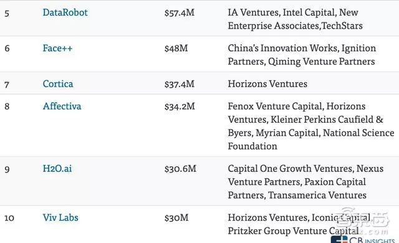Click rank number 5 in the table
Screen dimensions: 399x243
[x=7, y=13]
